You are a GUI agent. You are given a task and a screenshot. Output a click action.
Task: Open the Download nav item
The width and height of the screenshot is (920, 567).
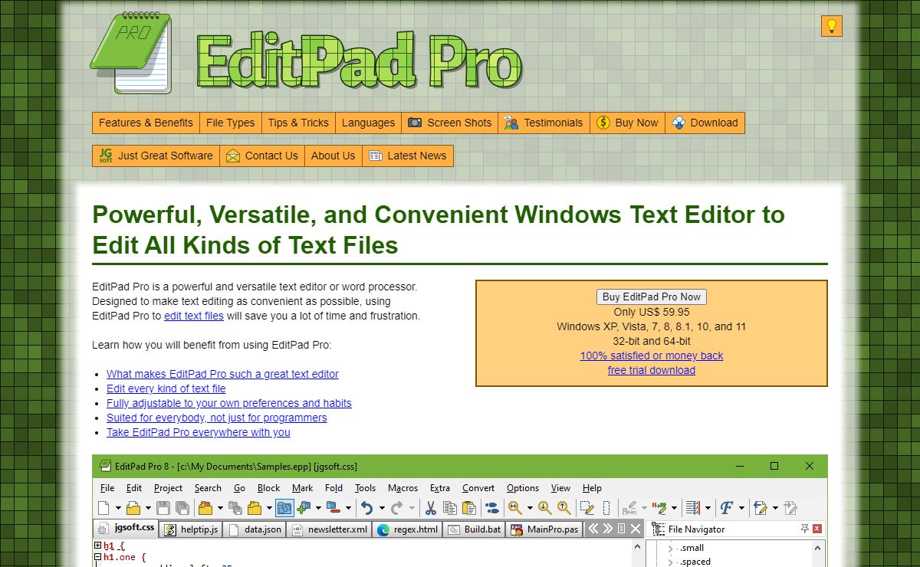[x=705, y=123]
